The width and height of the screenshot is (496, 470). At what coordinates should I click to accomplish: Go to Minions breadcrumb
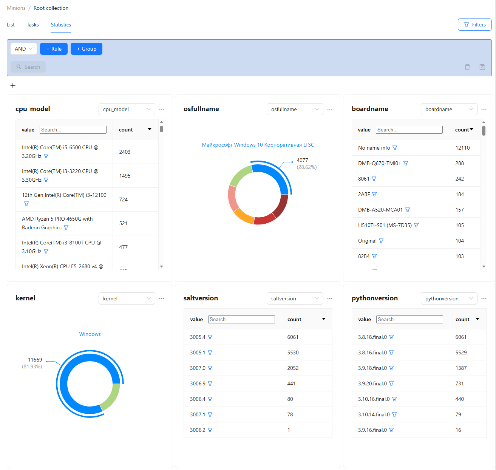(16, 8)
